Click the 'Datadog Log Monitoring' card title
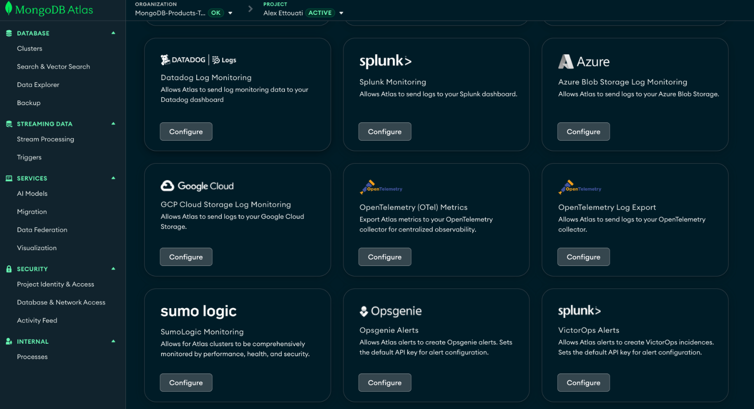 point(206,77)
